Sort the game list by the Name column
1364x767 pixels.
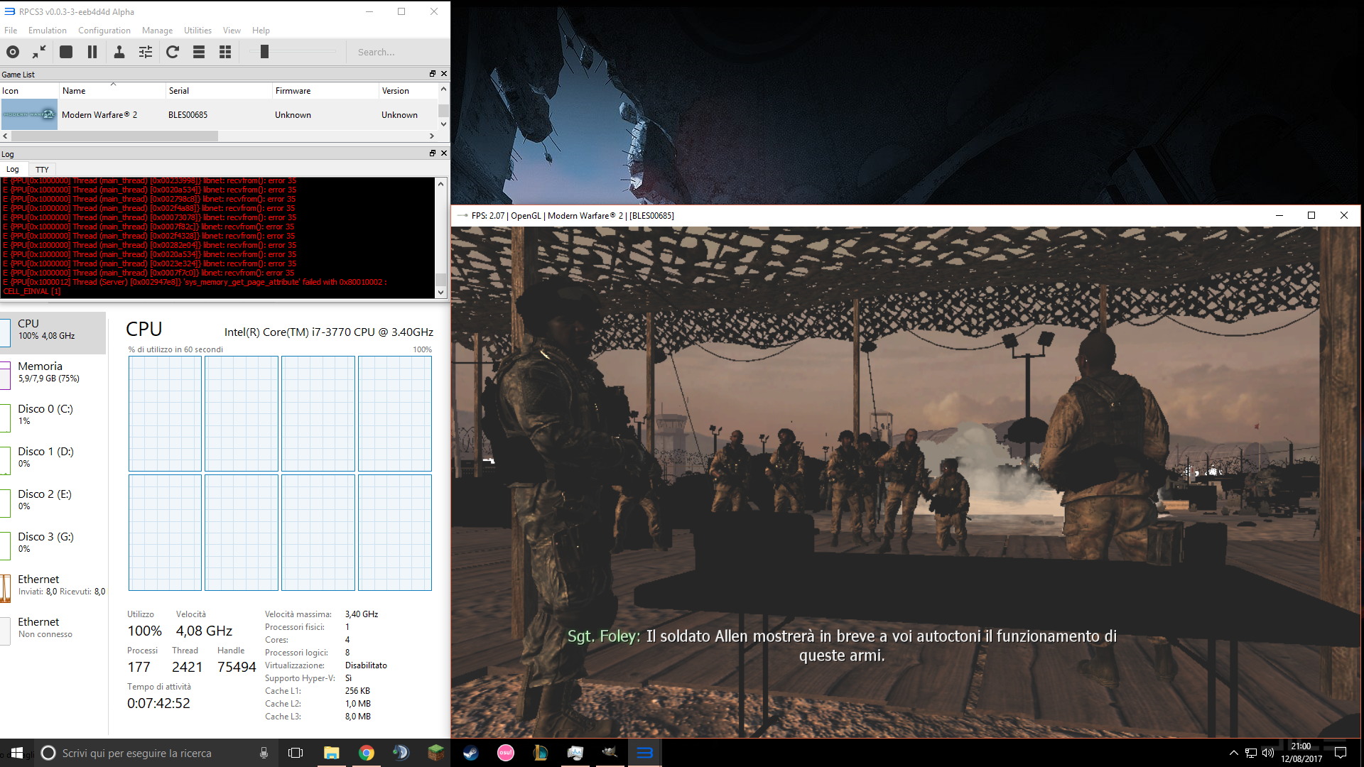[x=74, y=91]
